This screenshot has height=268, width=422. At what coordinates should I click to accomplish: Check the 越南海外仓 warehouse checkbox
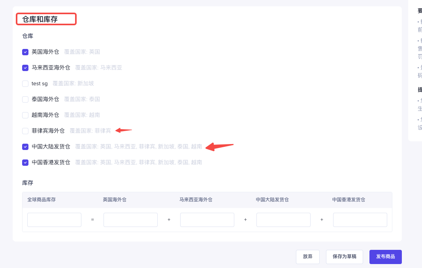[x=25, y=115]
